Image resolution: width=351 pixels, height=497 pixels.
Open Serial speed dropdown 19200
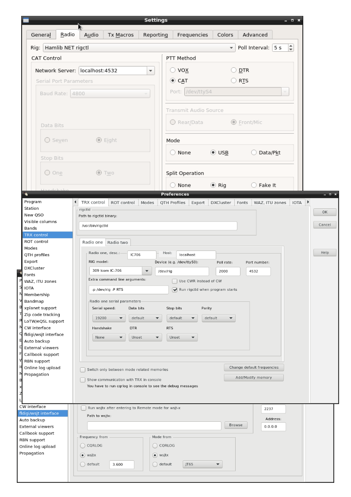[108, 318]
